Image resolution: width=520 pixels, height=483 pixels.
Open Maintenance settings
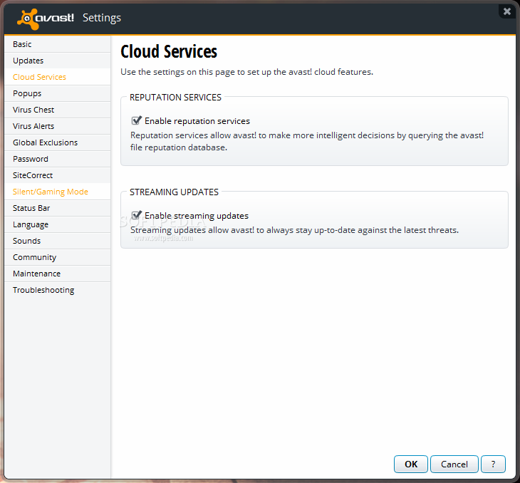[58, 274]
